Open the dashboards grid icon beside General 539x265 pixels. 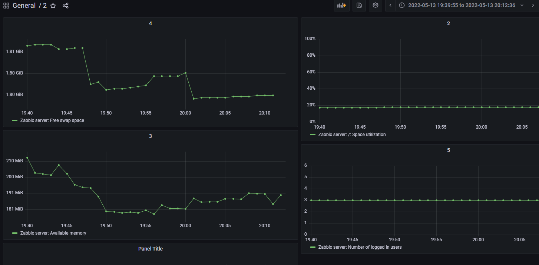coord(6,5)
